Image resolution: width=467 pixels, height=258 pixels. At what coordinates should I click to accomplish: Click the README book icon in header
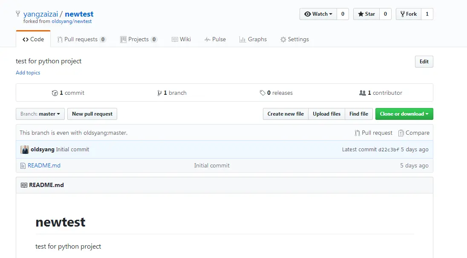[x=24, y=185]
